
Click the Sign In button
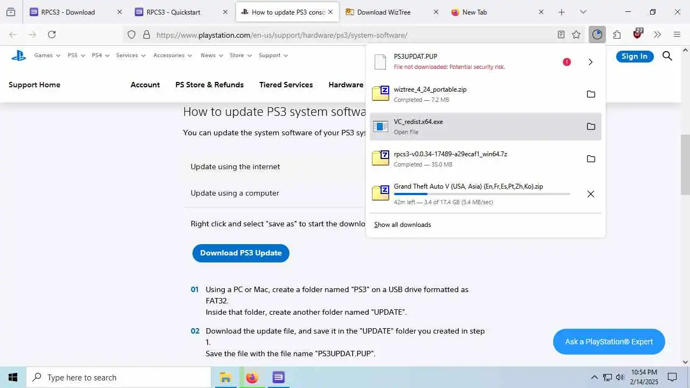click(634, 56)
